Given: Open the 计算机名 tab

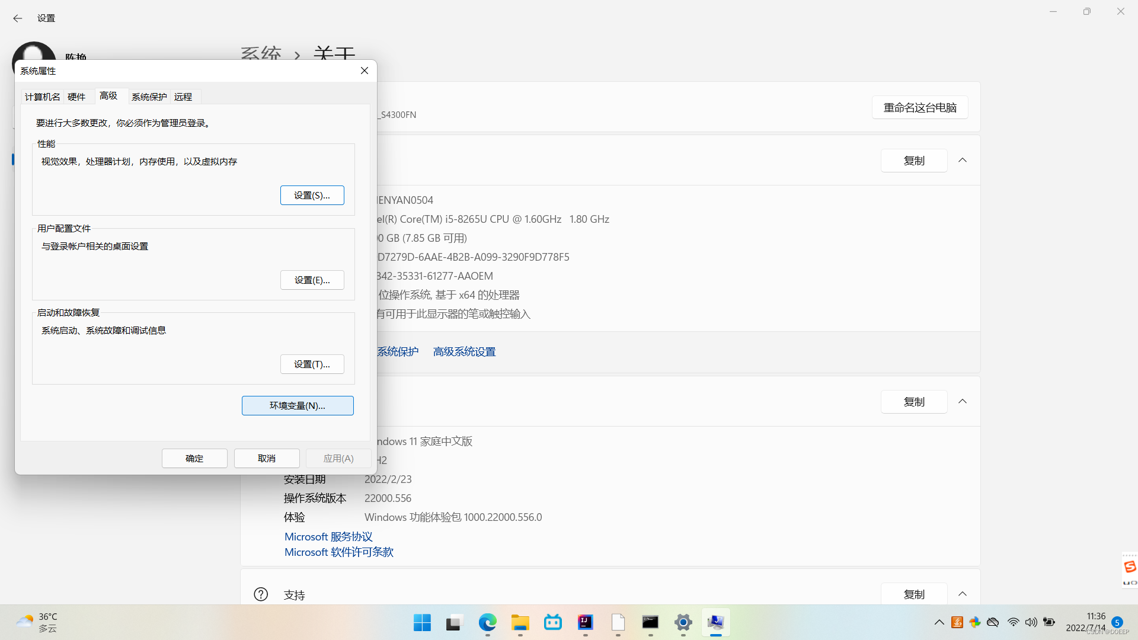Looking at the screenshot, I should click(x=42, y=97).
